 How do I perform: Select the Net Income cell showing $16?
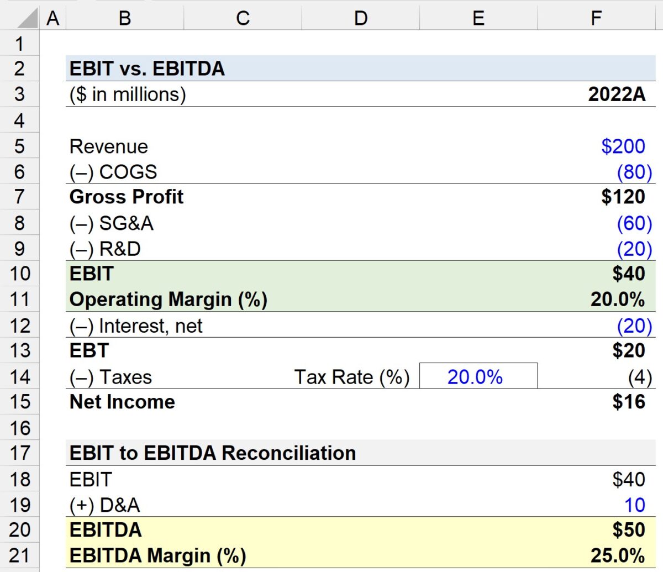(x=596, y=402)
